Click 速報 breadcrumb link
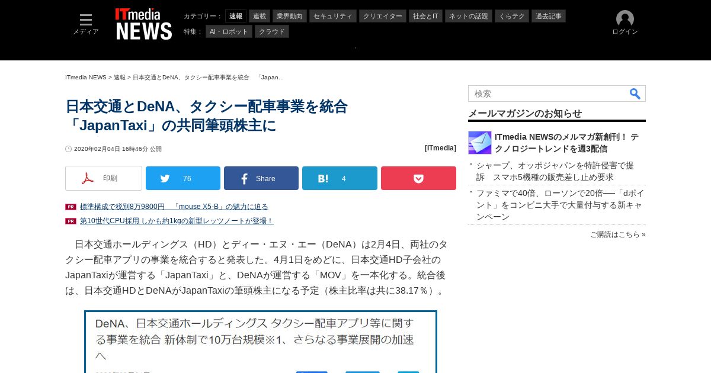The width and height of the screenshot is (711, 373). pyautogui.click(x=120, y=78)
